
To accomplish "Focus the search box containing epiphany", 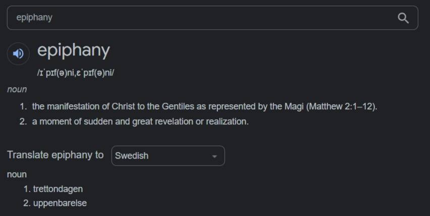I will click(202, 18).
